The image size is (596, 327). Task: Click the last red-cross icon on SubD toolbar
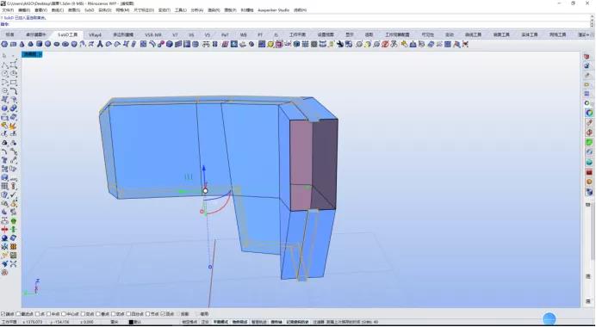[x=465, y=44]
